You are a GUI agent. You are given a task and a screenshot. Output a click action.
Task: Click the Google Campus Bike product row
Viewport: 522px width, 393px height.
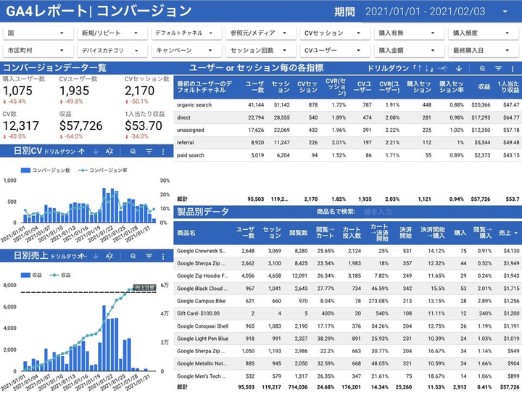[347, 301]
